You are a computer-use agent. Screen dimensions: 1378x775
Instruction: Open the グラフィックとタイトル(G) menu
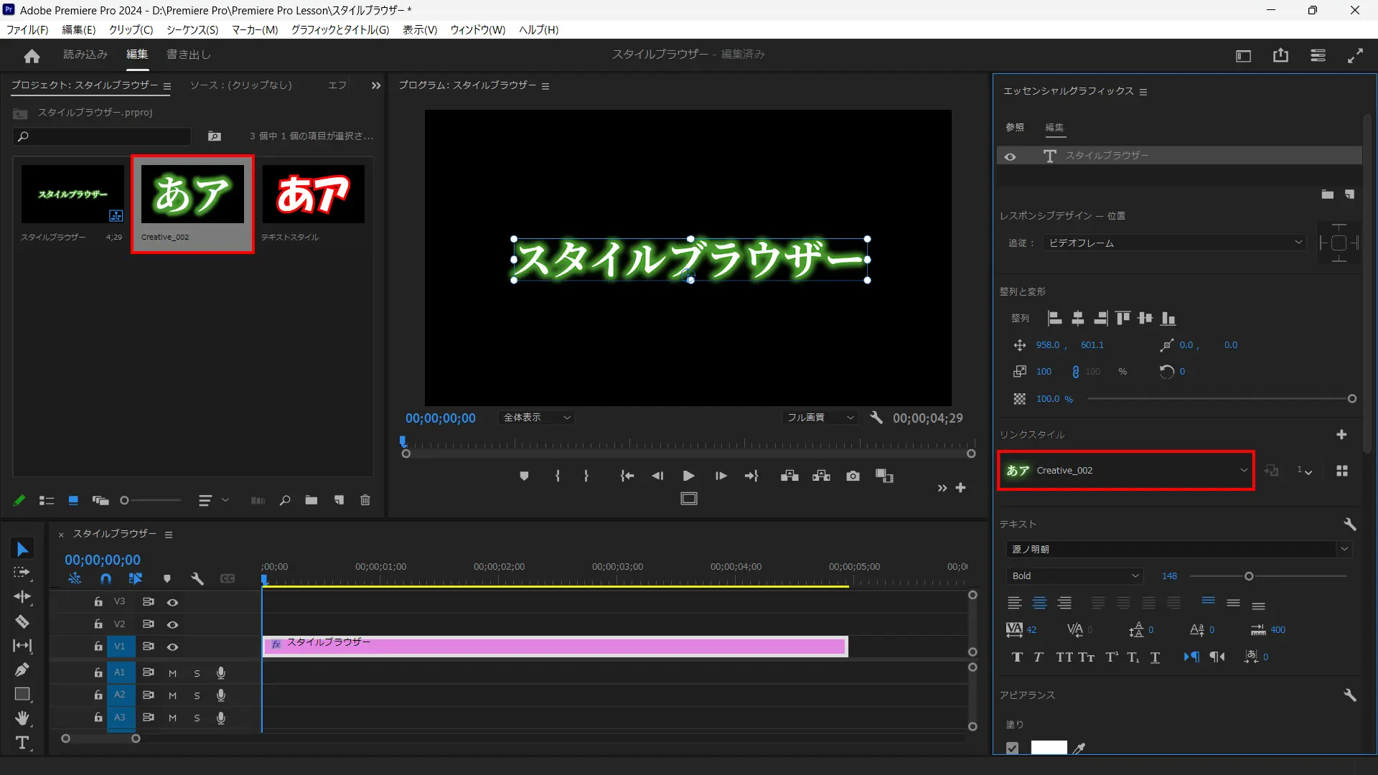340,29
